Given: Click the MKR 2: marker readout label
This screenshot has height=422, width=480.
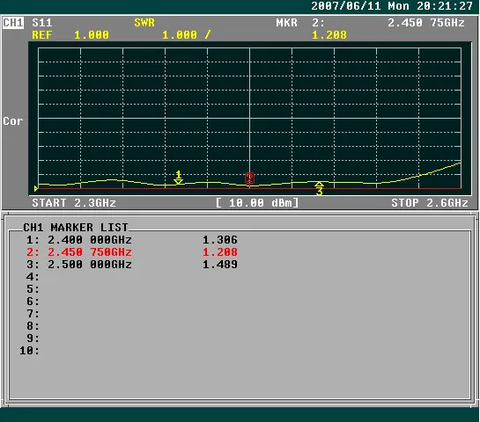Looking at the screenshot, I should (x=300, y=23).
